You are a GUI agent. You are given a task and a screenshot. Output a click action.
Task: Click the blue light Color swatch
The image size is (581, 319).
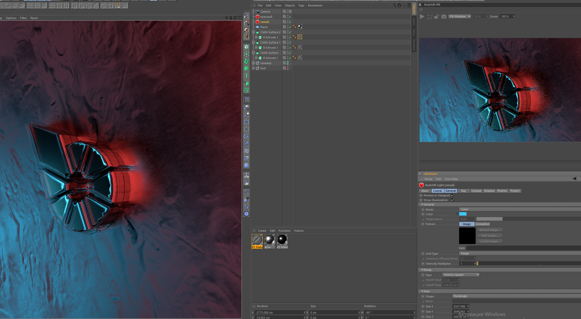pos(463,214)
